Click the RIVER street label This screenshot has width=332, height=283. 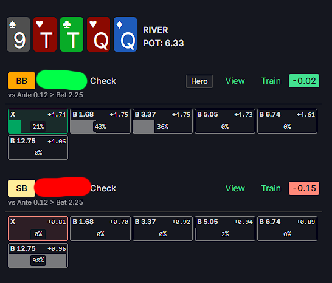pyautogui.click(x=156, y=30)
